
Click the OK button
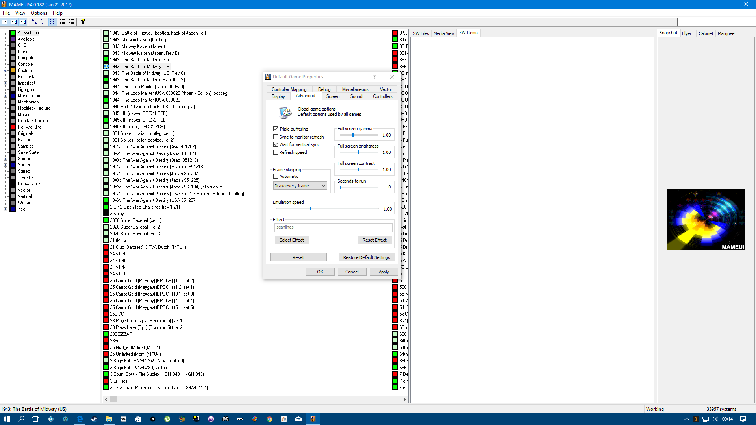[x=320, y=272]
